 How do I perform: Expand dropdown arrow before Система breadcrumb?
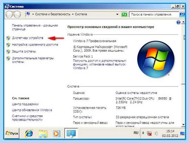click(73, 14)
